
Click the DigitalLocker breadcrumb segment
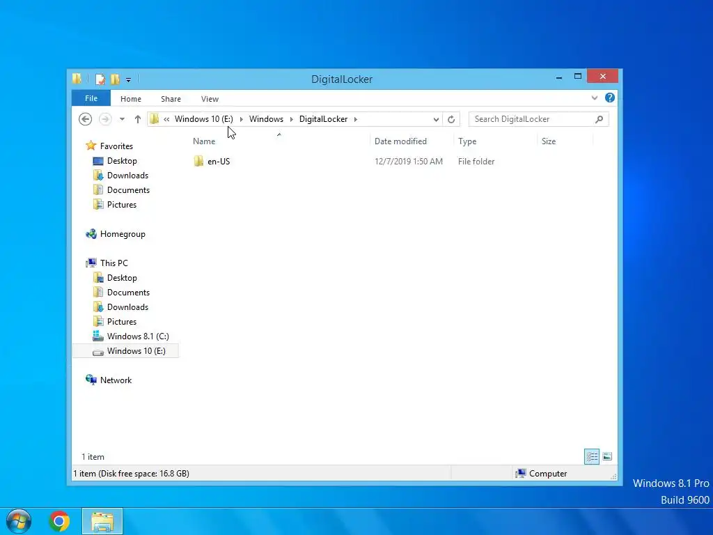pos(323,118)
